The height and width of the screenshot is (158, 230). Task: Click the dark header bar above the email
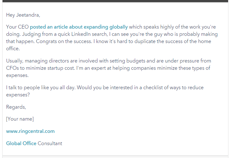[x=115, y=1]
